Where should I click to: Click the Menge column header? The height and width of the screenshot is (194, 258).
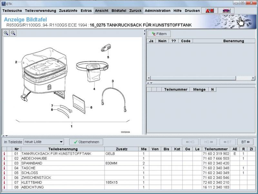tap(199, 90)
